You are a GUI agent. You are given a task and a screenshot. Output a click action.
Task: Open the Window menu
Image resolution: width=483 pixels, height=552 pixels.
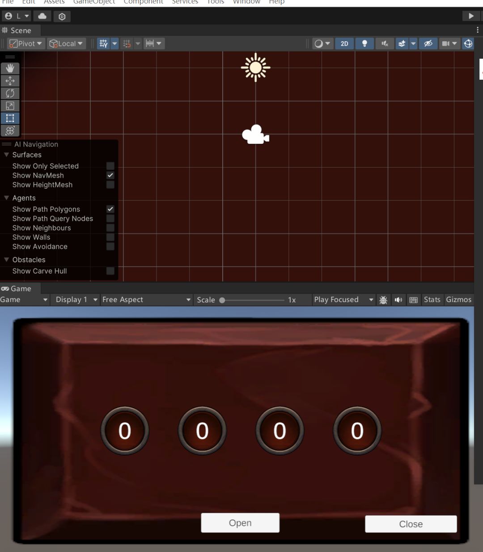tap(246, 2)
